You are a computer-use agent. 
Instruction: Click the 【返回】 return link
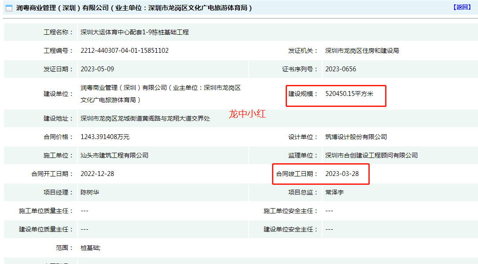click(462, 7)
